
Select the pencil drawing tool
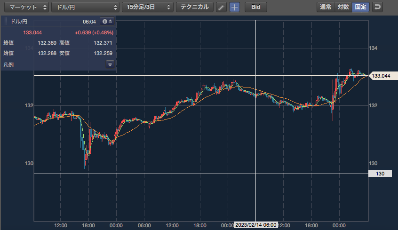(221, 7)
